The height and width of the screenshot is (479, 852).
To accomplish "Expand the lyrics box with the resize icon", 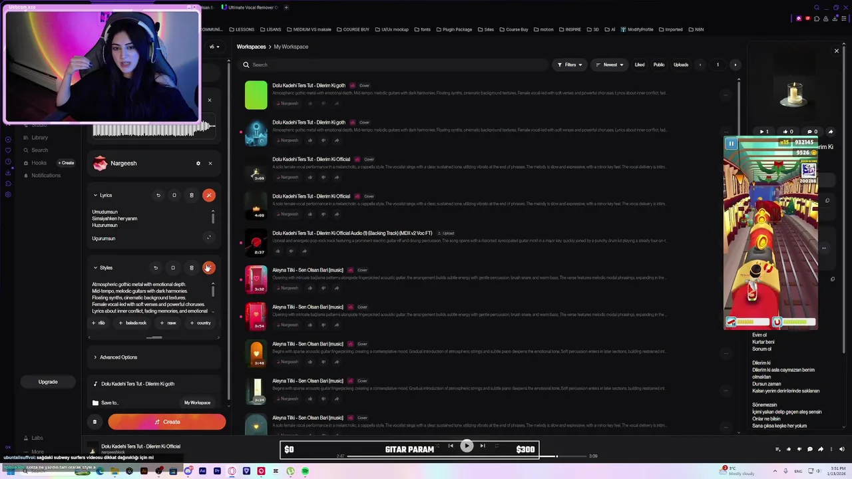I will coord(209,238).
